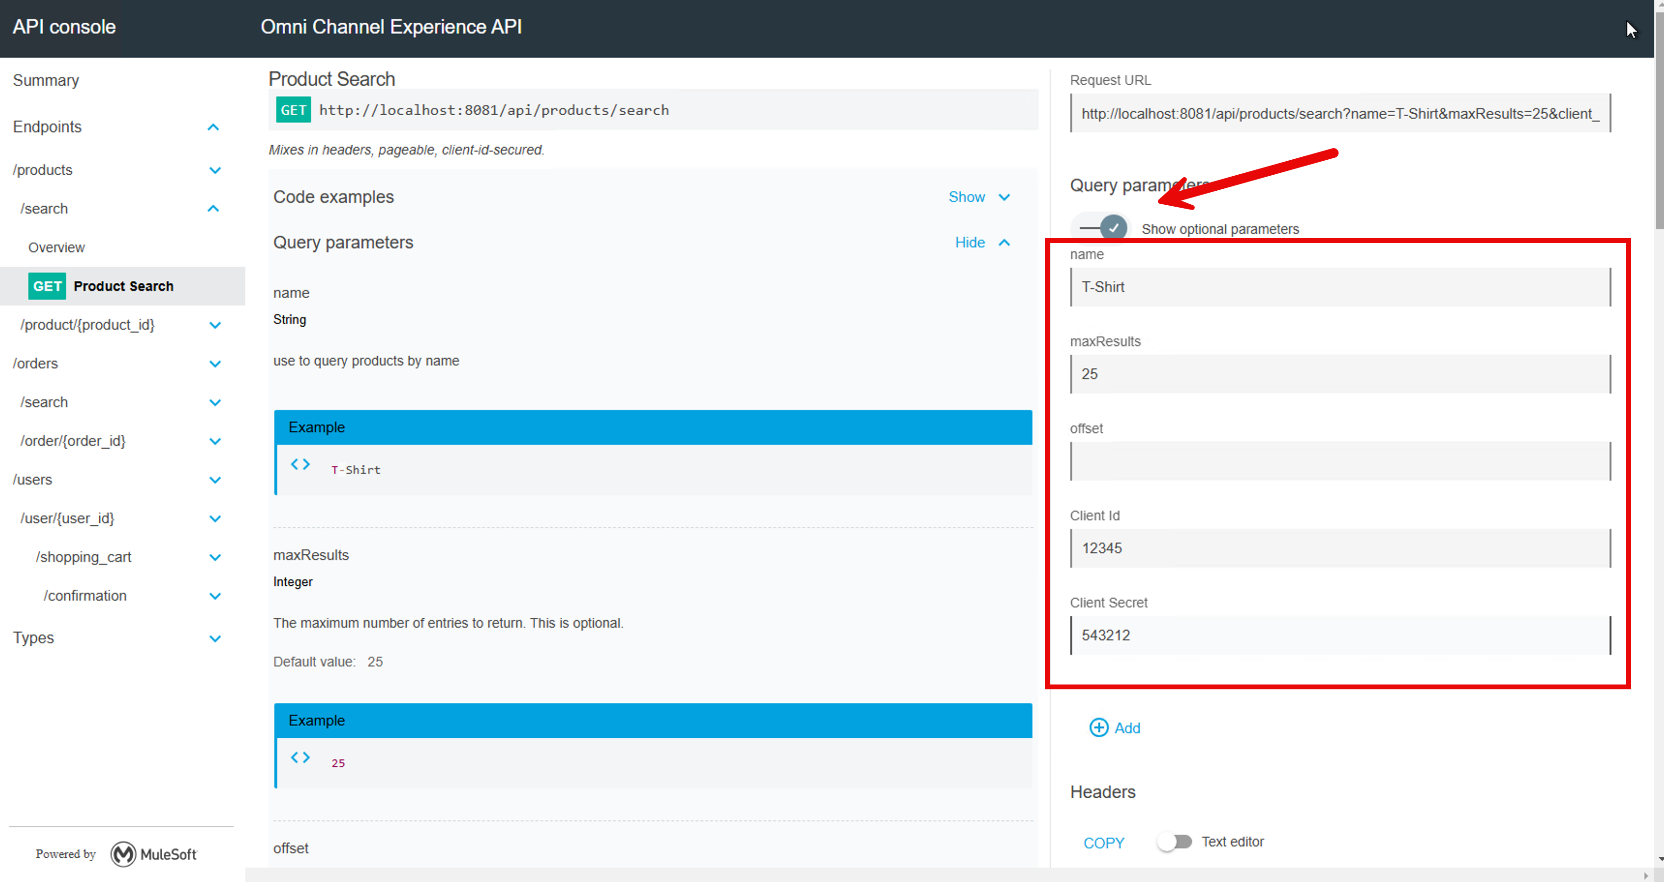
Task: Click COPY headers button
Action: click(x=1103, y=843)
